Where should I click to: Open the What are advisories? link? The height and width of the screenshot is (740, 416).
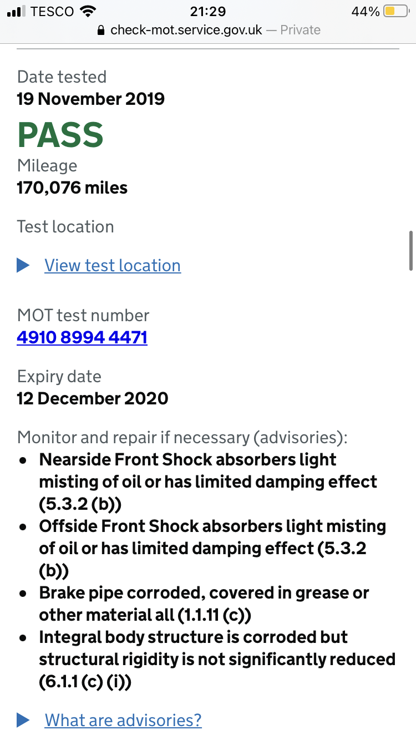pos(123,721)
